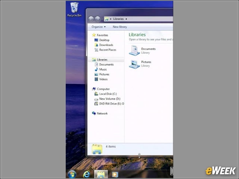
Task: Select Network in navigation pane
Action: click(102, 113)
